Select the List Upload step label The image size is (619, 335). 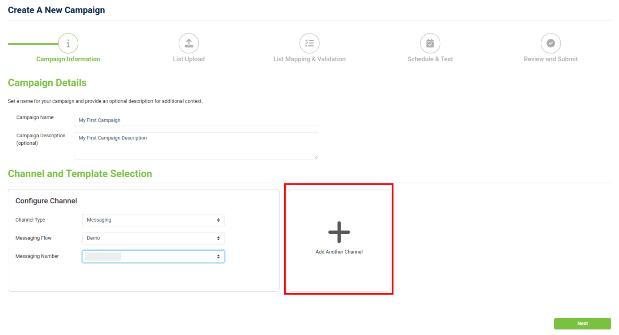(x=189, y=59)
